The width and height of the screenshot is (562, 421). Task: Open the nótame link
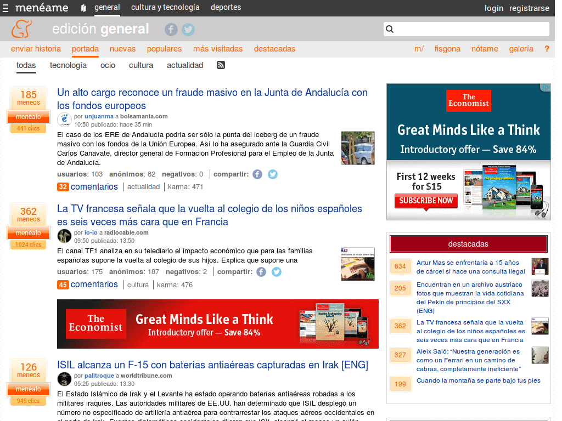pyautogui.click(x=485, y=49)
